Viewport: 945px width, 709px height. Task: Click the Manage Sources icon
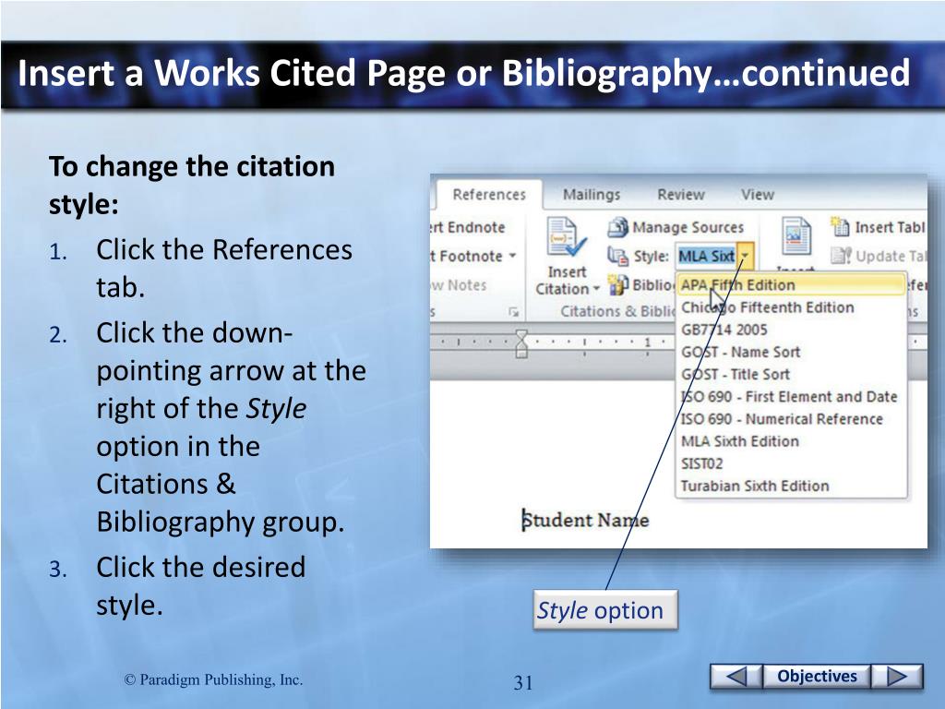pyautogui.click(x=617, y=227)
